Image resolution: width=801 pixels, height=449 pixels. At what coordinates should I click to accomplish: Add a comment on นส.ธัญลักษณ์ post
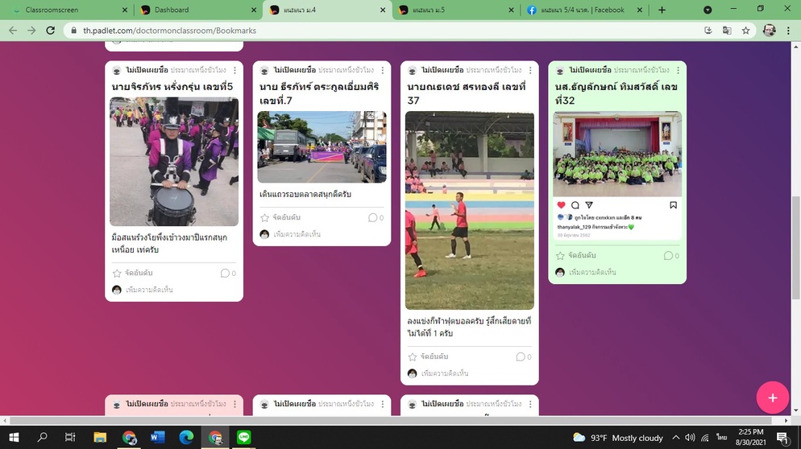(x=592, y=272)
